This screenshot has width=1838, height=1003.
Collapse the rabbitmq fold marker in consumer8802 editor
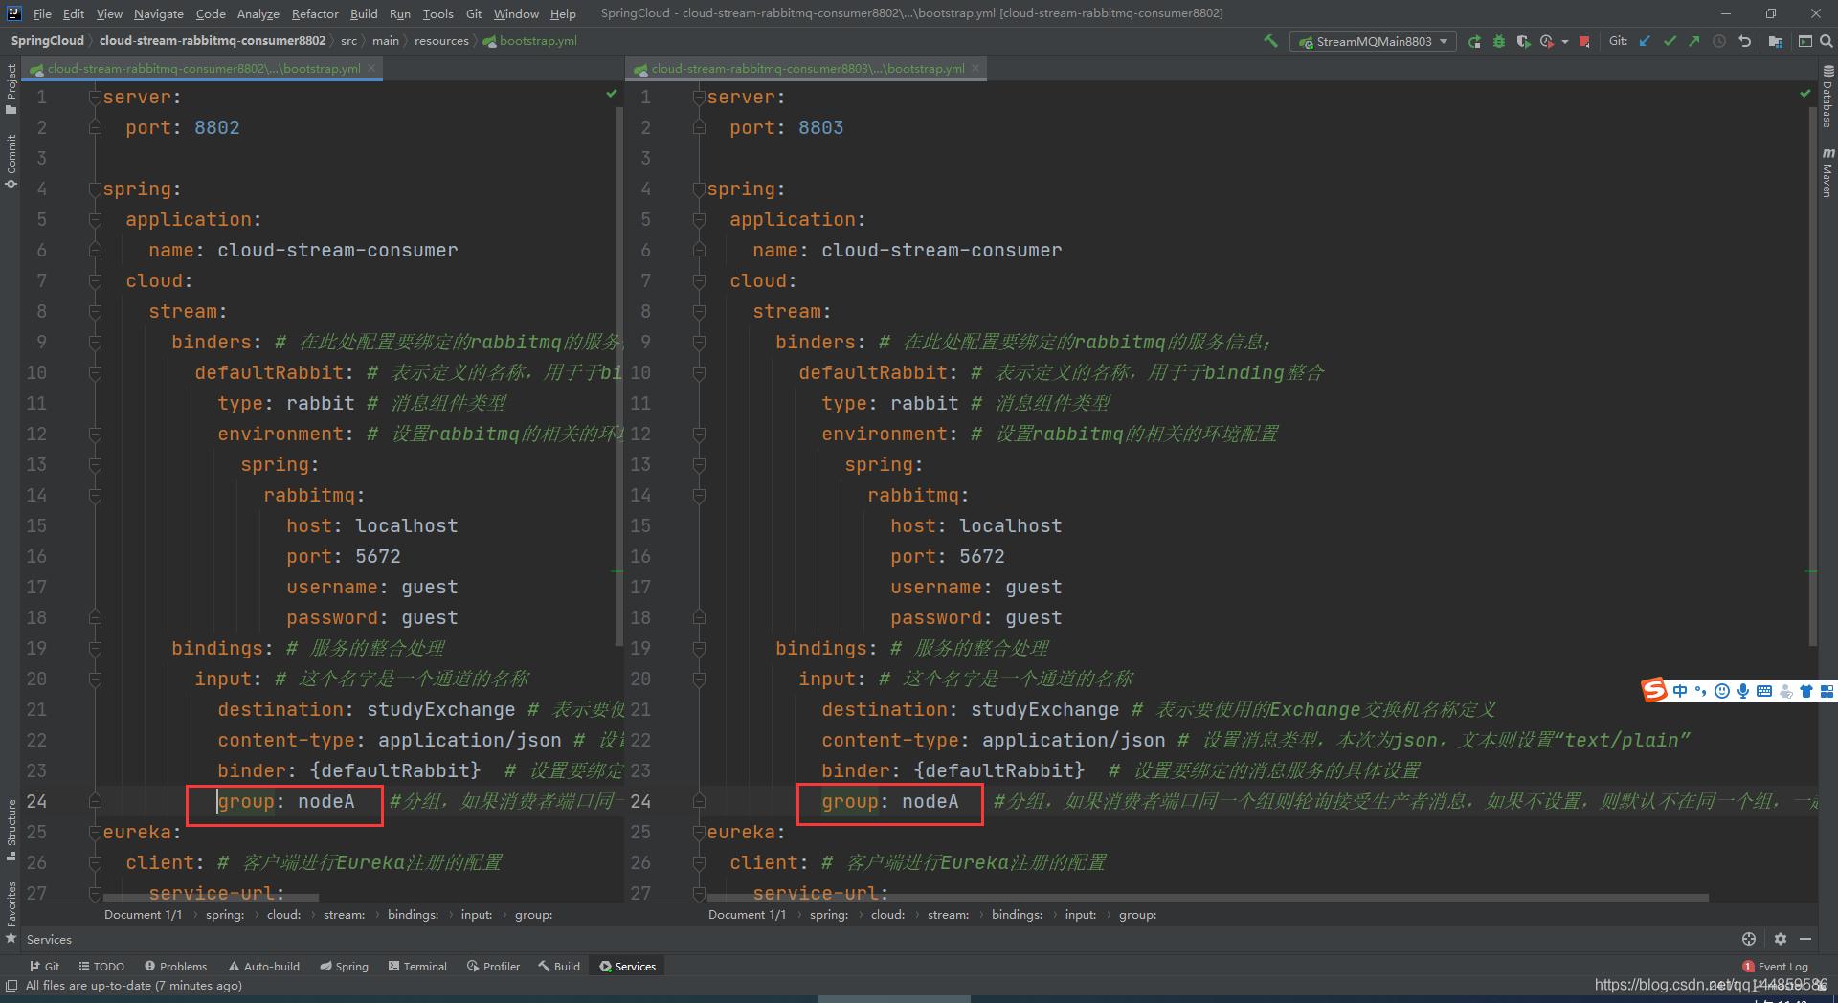click(95, 495)
